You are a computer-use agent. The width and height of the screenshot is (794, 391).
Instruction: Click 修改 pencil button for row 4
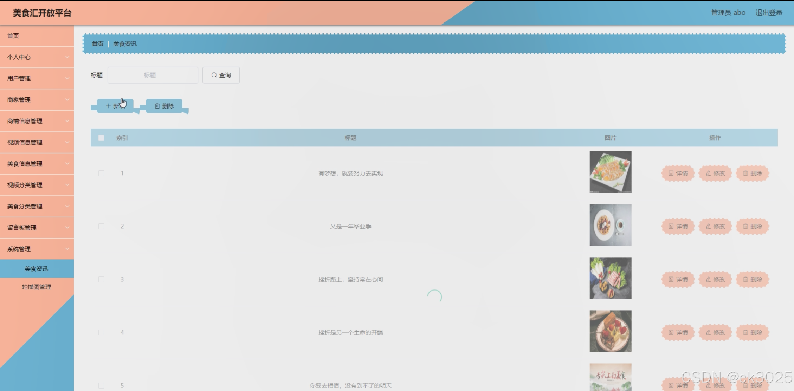[x=715, y=332]
